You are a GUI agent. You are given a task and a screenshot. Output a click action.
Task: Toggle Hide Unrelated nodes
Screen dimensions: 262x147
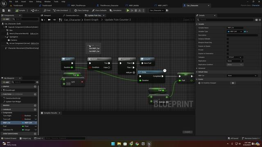click(61, 11)
